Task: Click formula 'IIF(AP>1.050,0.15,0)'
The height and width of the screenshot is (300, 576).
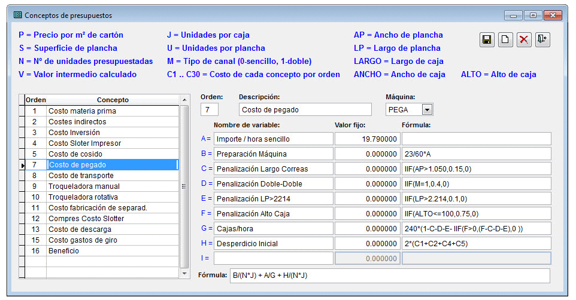Action: point(477,169)
